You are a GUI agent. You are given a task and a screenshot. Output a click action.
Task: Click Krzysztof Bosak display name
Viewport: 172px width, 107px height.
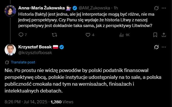click(x=35, y=47)
